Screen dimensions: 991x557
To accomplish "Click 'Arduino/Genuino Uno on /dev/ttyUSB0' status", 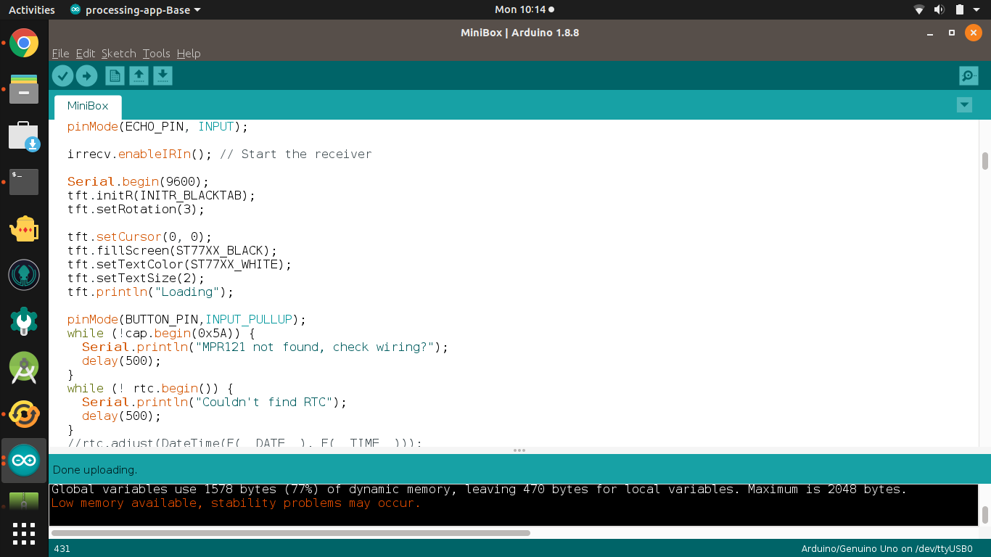I will click(887, 549).
